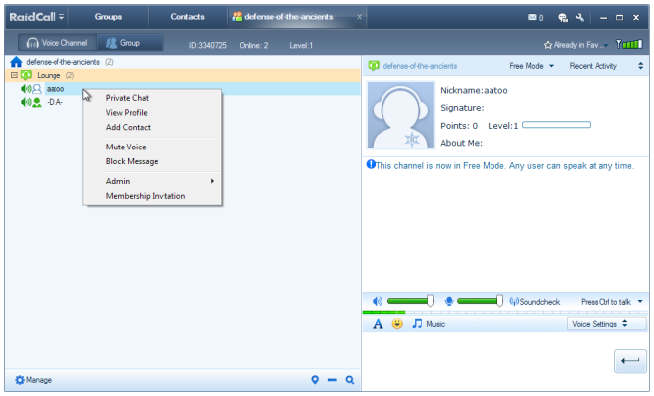Click the Music note button
The height and width of the screenshot is (396, 654).
coord(428,324)
